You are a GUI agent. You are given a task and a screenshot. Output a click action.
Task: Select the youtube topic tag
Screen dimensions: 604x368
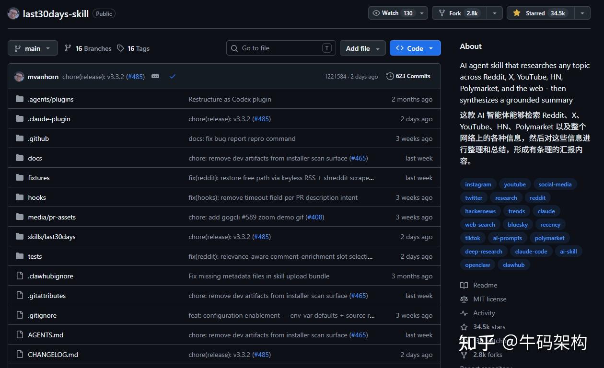(x=515, y=184)
